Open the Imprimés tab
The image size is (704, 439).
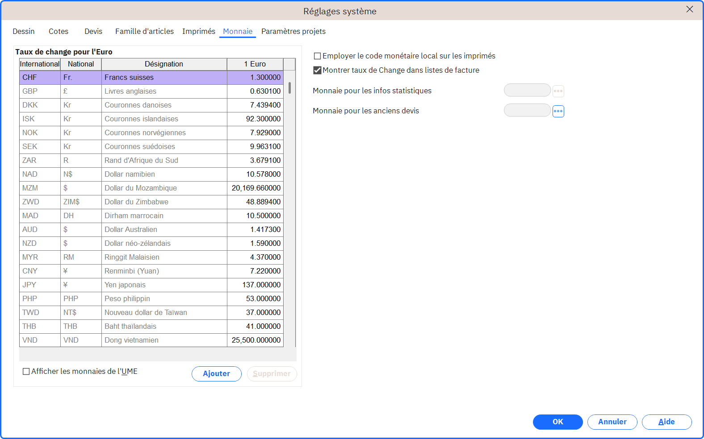pos(199,31)
